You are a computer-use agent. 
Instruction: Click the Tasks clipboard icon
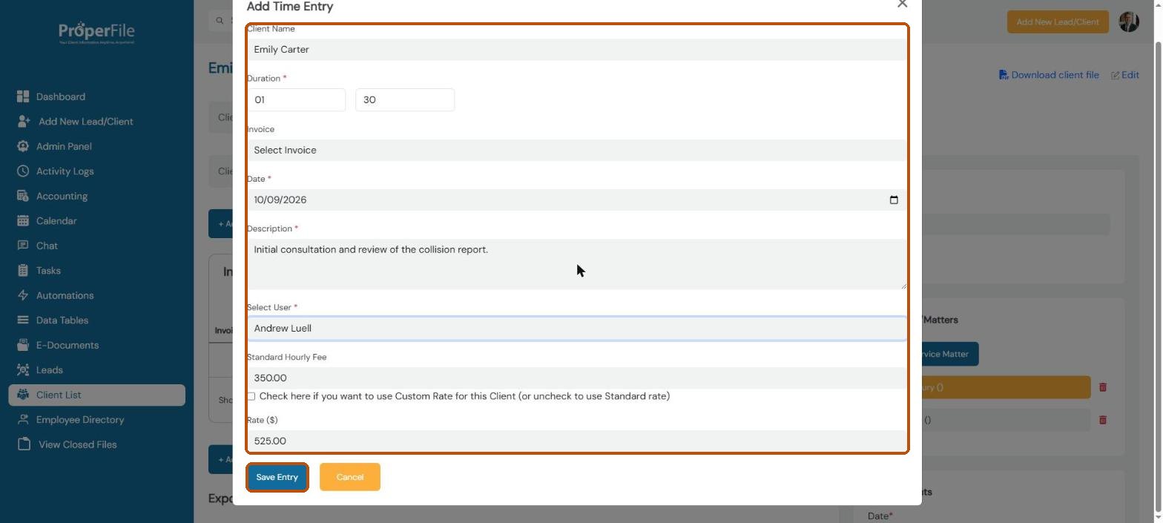tap(23, 271)
